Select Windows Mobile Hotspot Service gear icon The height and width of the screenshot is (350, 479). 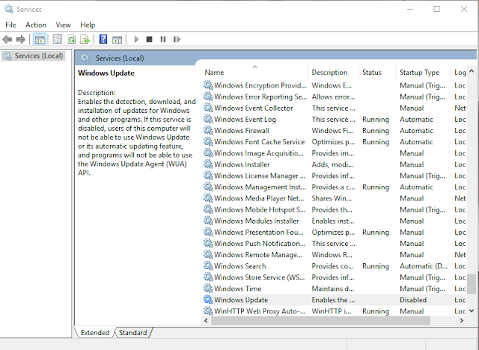tap(208, 209)
